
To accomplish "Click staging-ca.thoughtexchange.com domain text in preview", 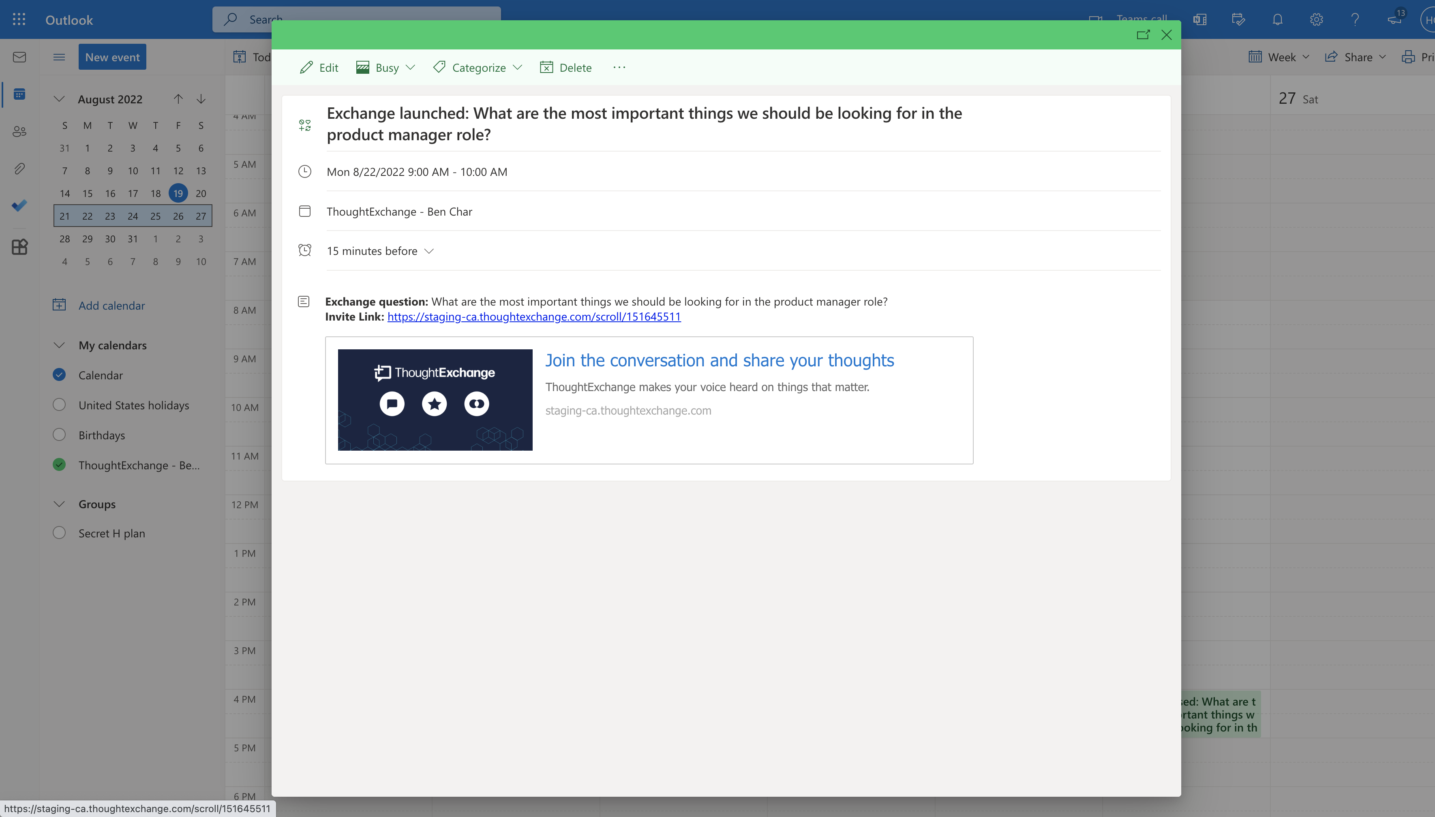I will pyautogui.click(x=628, y=410).
